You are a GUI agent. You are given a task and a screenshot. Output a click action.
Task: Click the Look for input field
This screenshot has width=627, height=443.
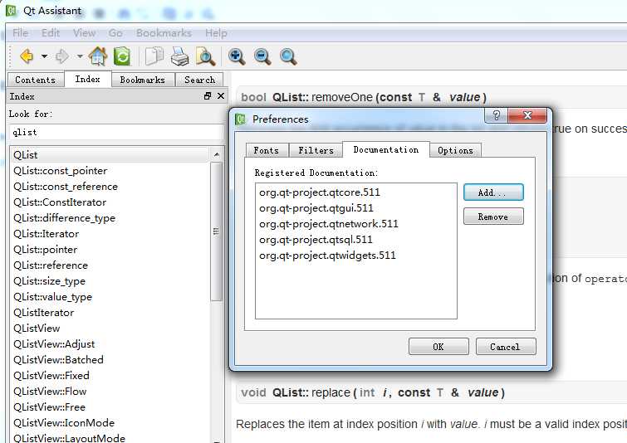[116, 132]
